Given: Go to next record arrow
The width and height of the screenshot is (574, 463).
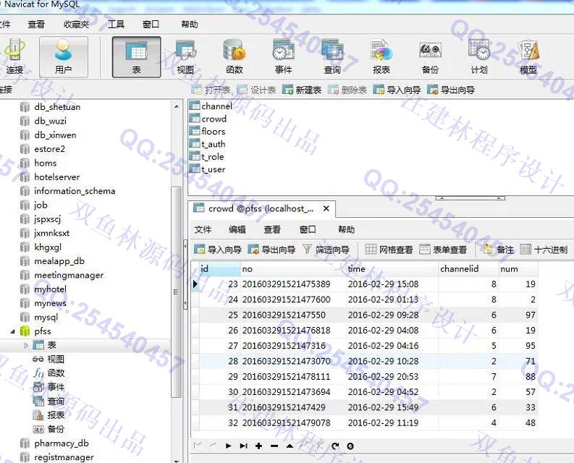Looking at the screenshot, I should [x=229, y=446].
